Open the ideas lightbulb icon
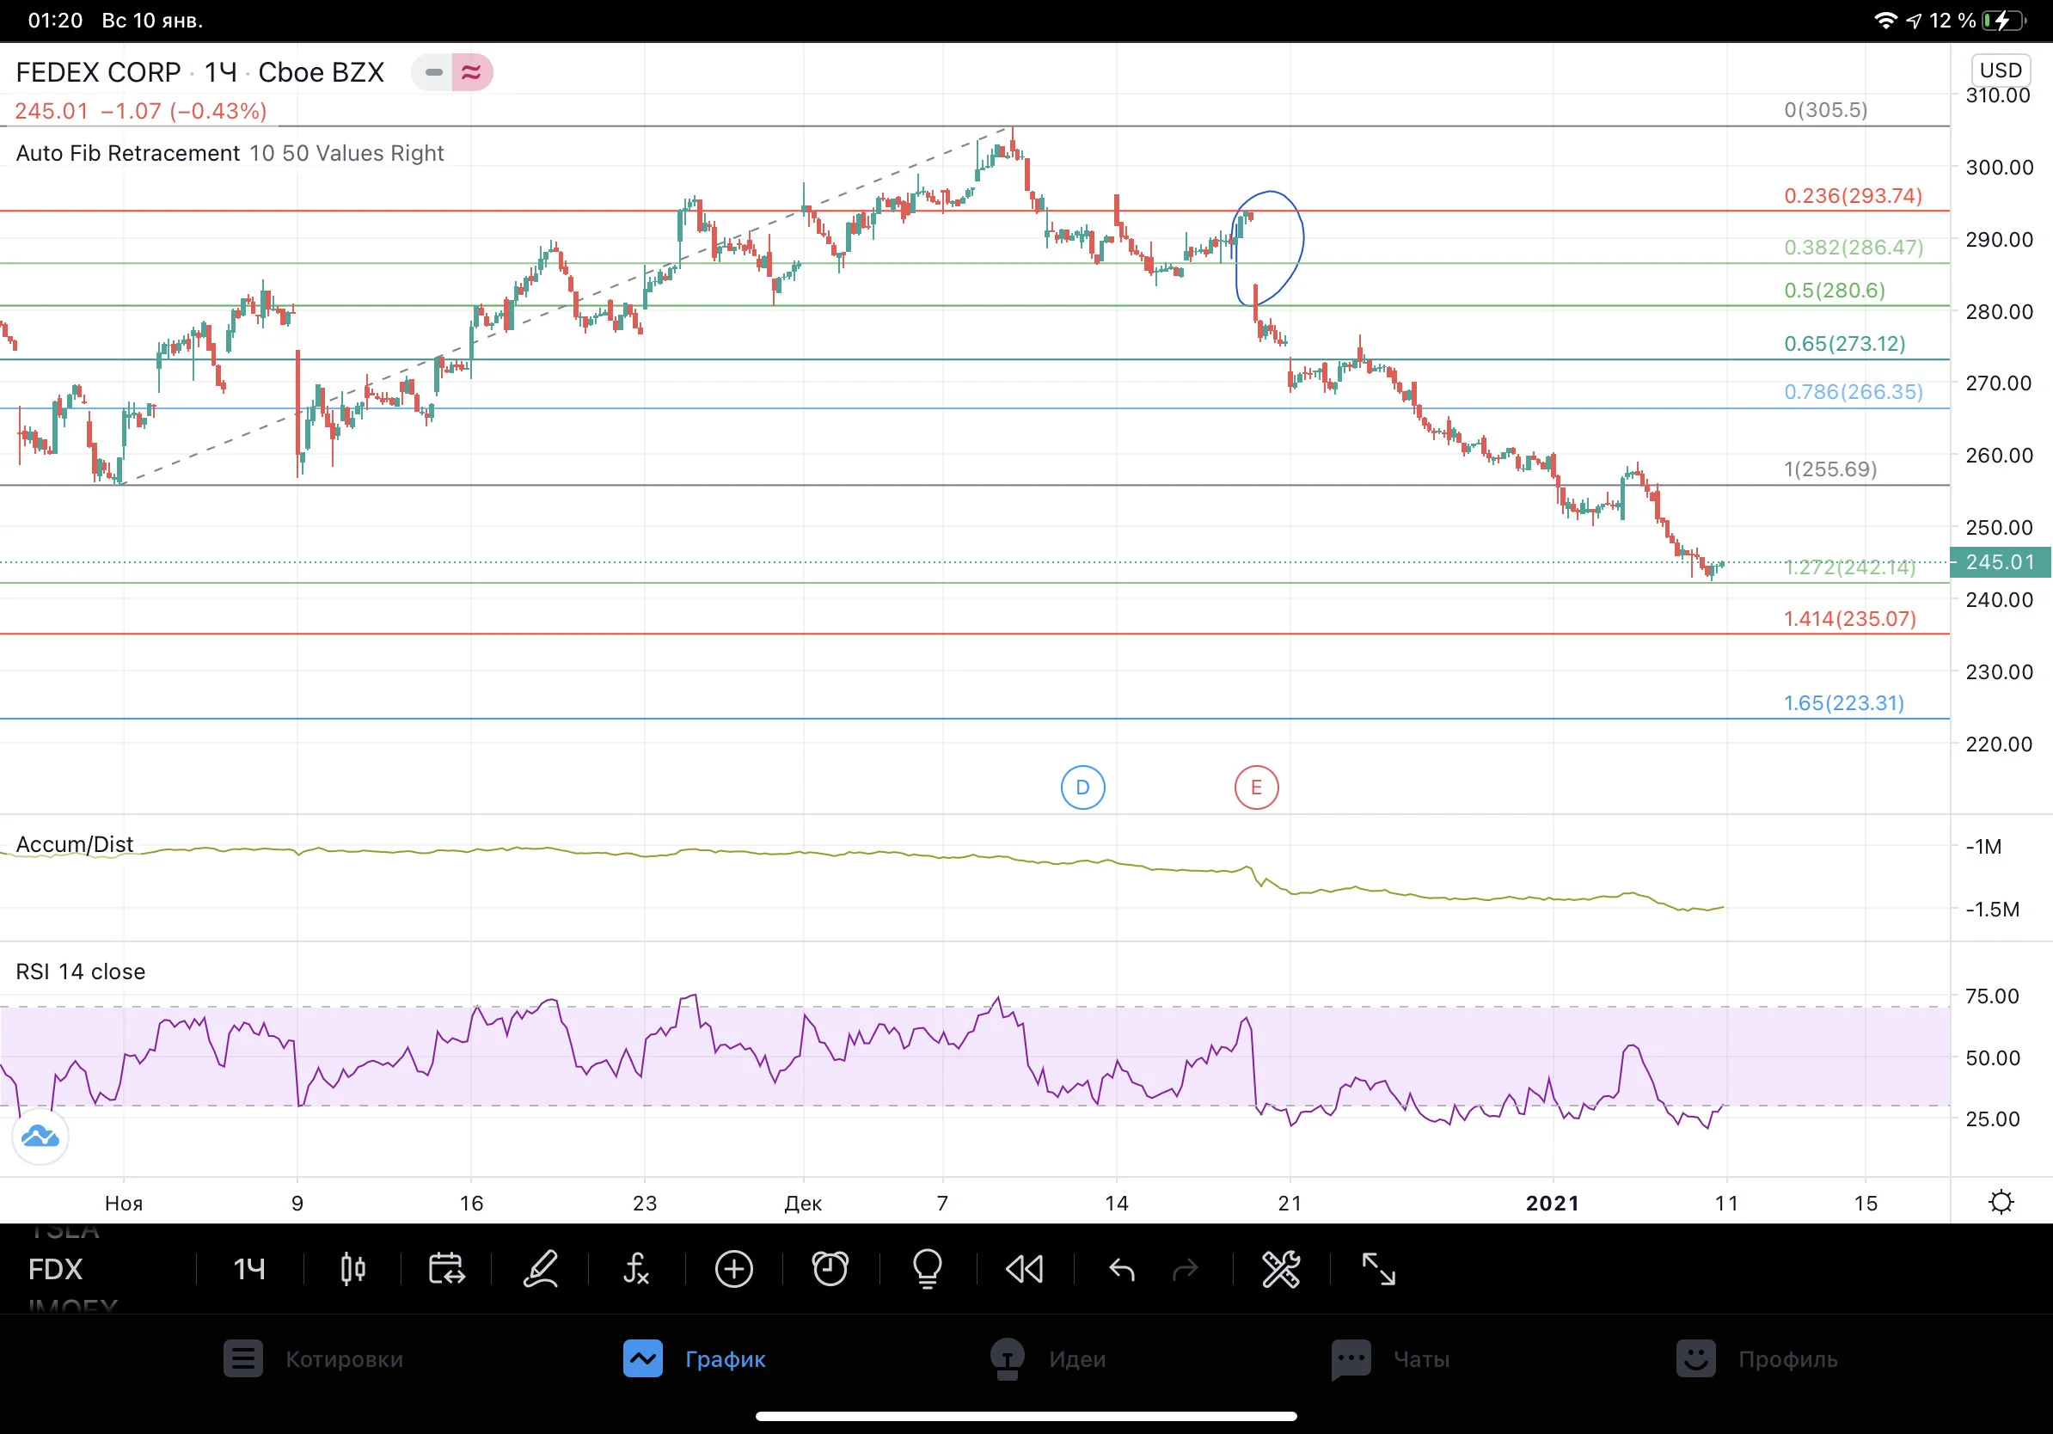This screenshot has width=2053, height=1434. pos(928,1269)
